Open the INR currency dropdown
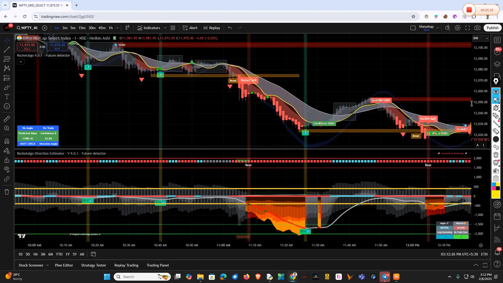Image resolution: width=503 pixels, height=283 pixels. [x=481, y=38]
